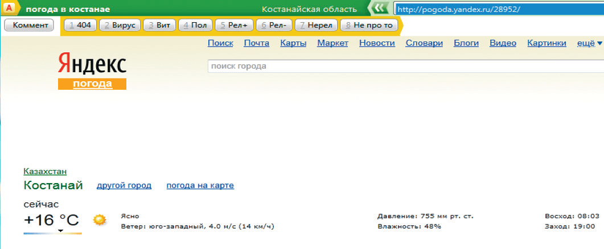Open the Карты navigation link
The image size is (604, 249).
[294, 43]
